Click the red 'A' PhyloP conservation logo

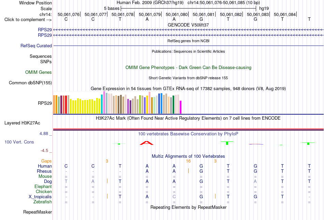[147, 143]
